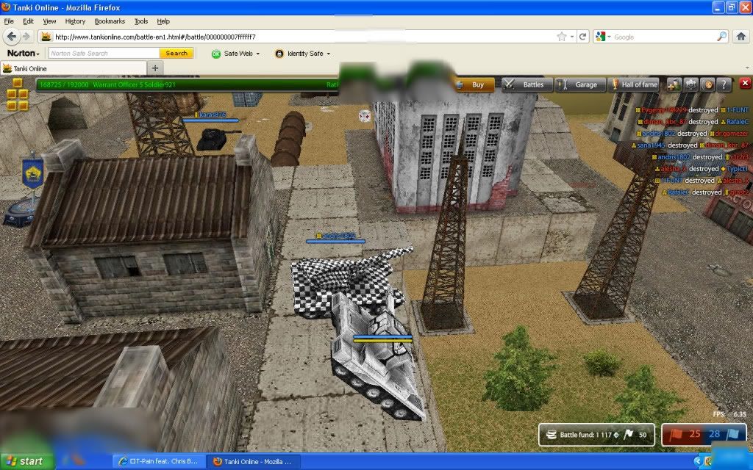Open the History menu
Screen dimensions: 753x470
pos(75,21)
